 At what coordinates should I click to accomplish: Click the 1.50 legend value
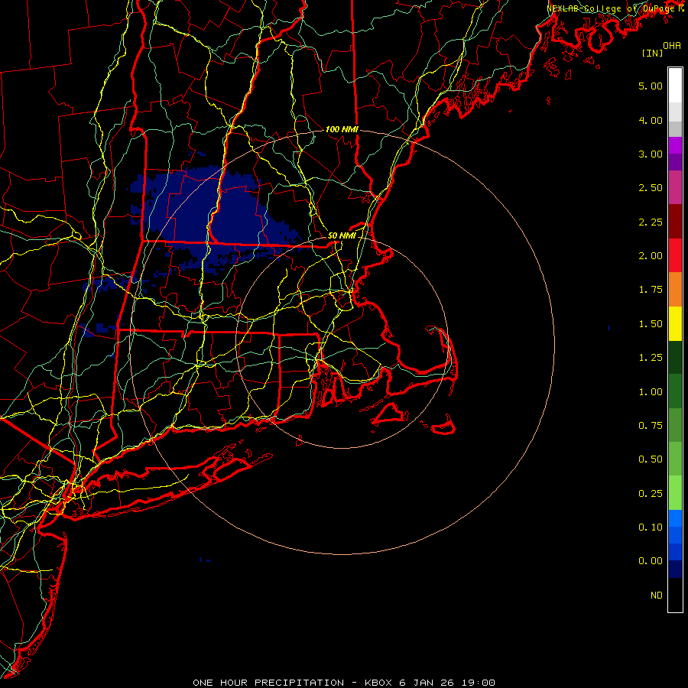(x=651, y=324)
